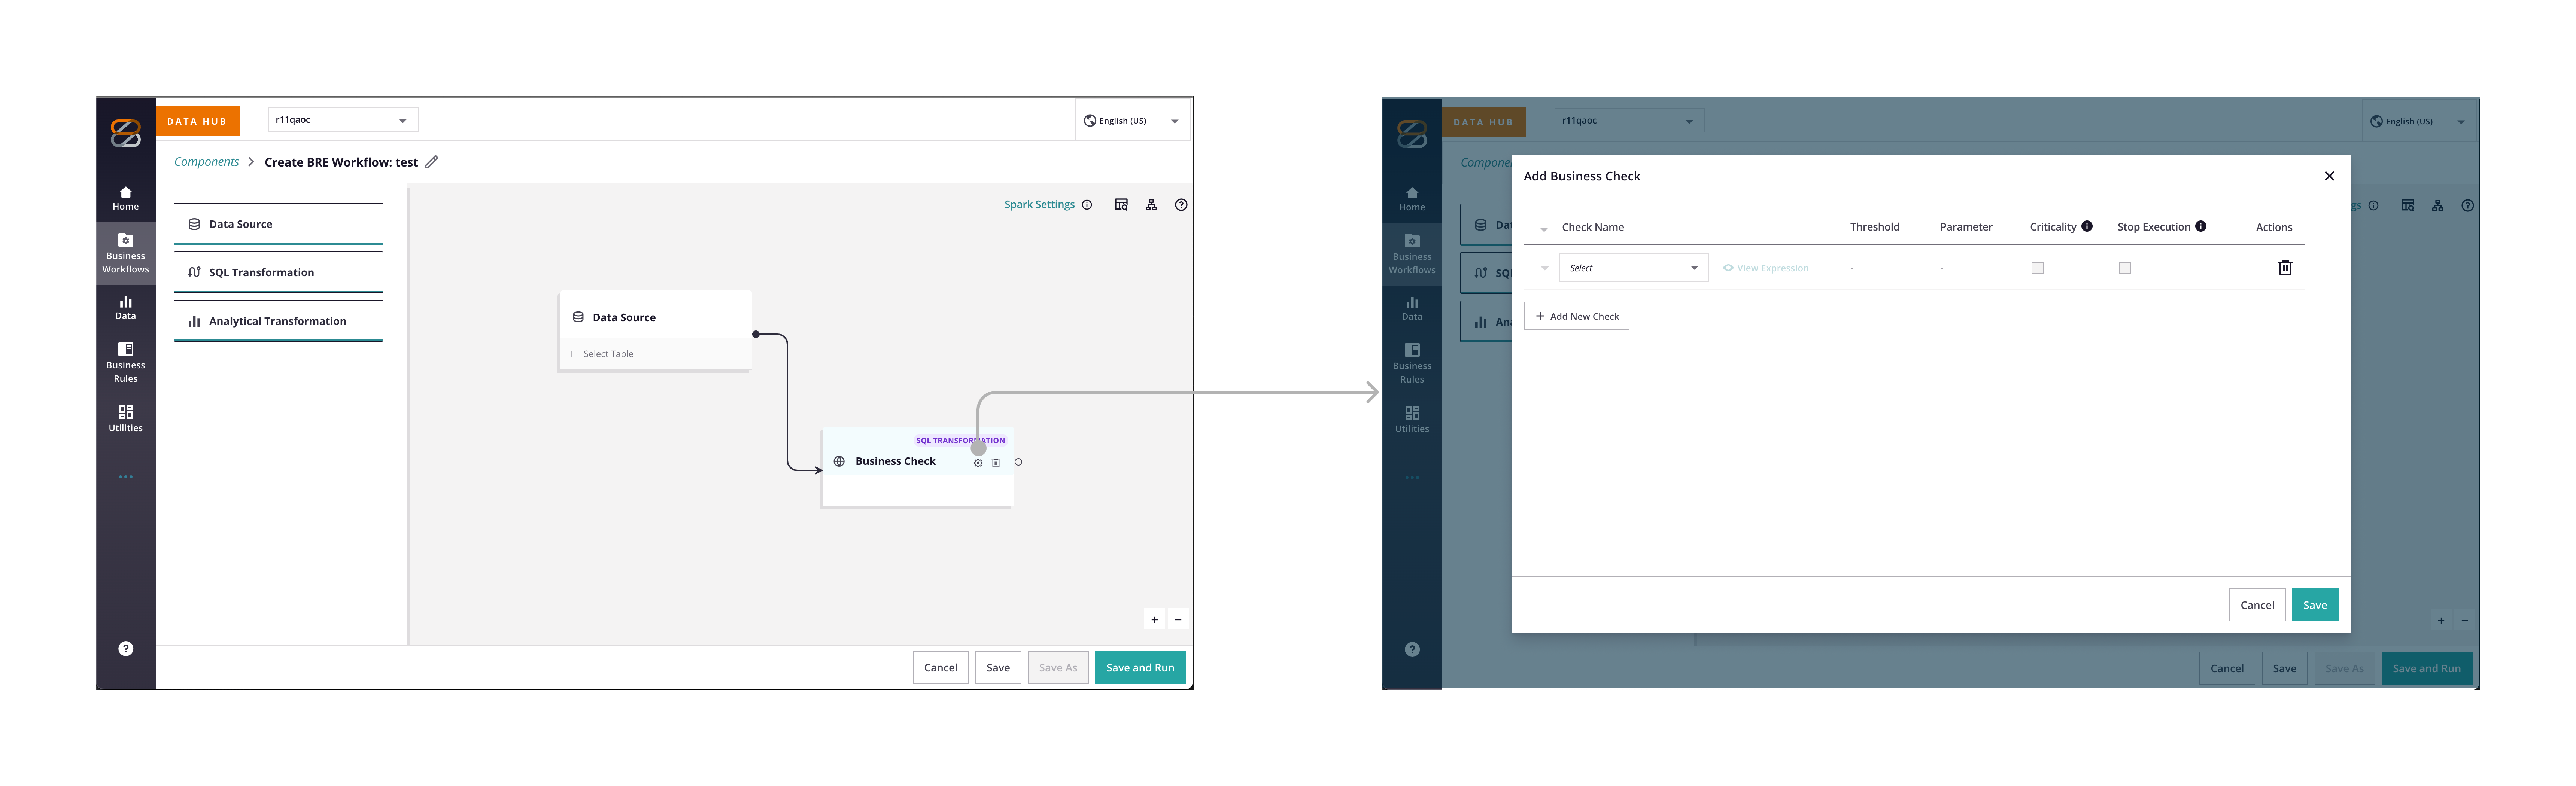Click Cancel in left screenshot footer
The width and height of the screenshot is (2576, 786).
[940, 668]
